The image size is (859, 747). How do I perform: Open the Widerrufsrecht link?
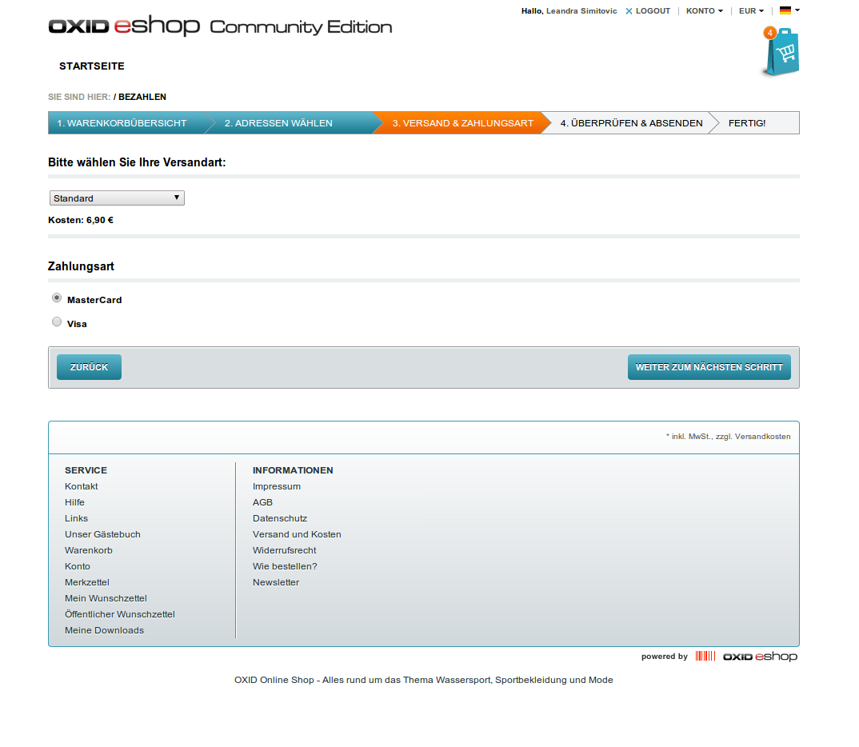click(x=284, y=550)
